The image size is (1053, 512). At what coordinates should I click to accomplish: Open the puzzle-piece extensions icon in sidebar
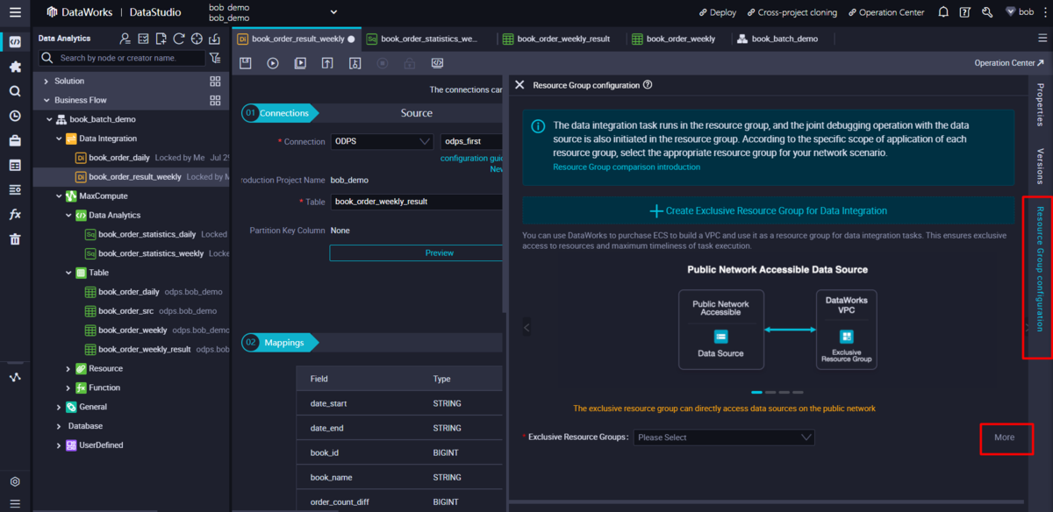click(15, 67)
